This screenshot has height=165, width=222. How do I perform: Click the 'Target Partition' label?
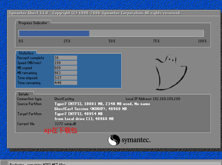tap(29, 114)
